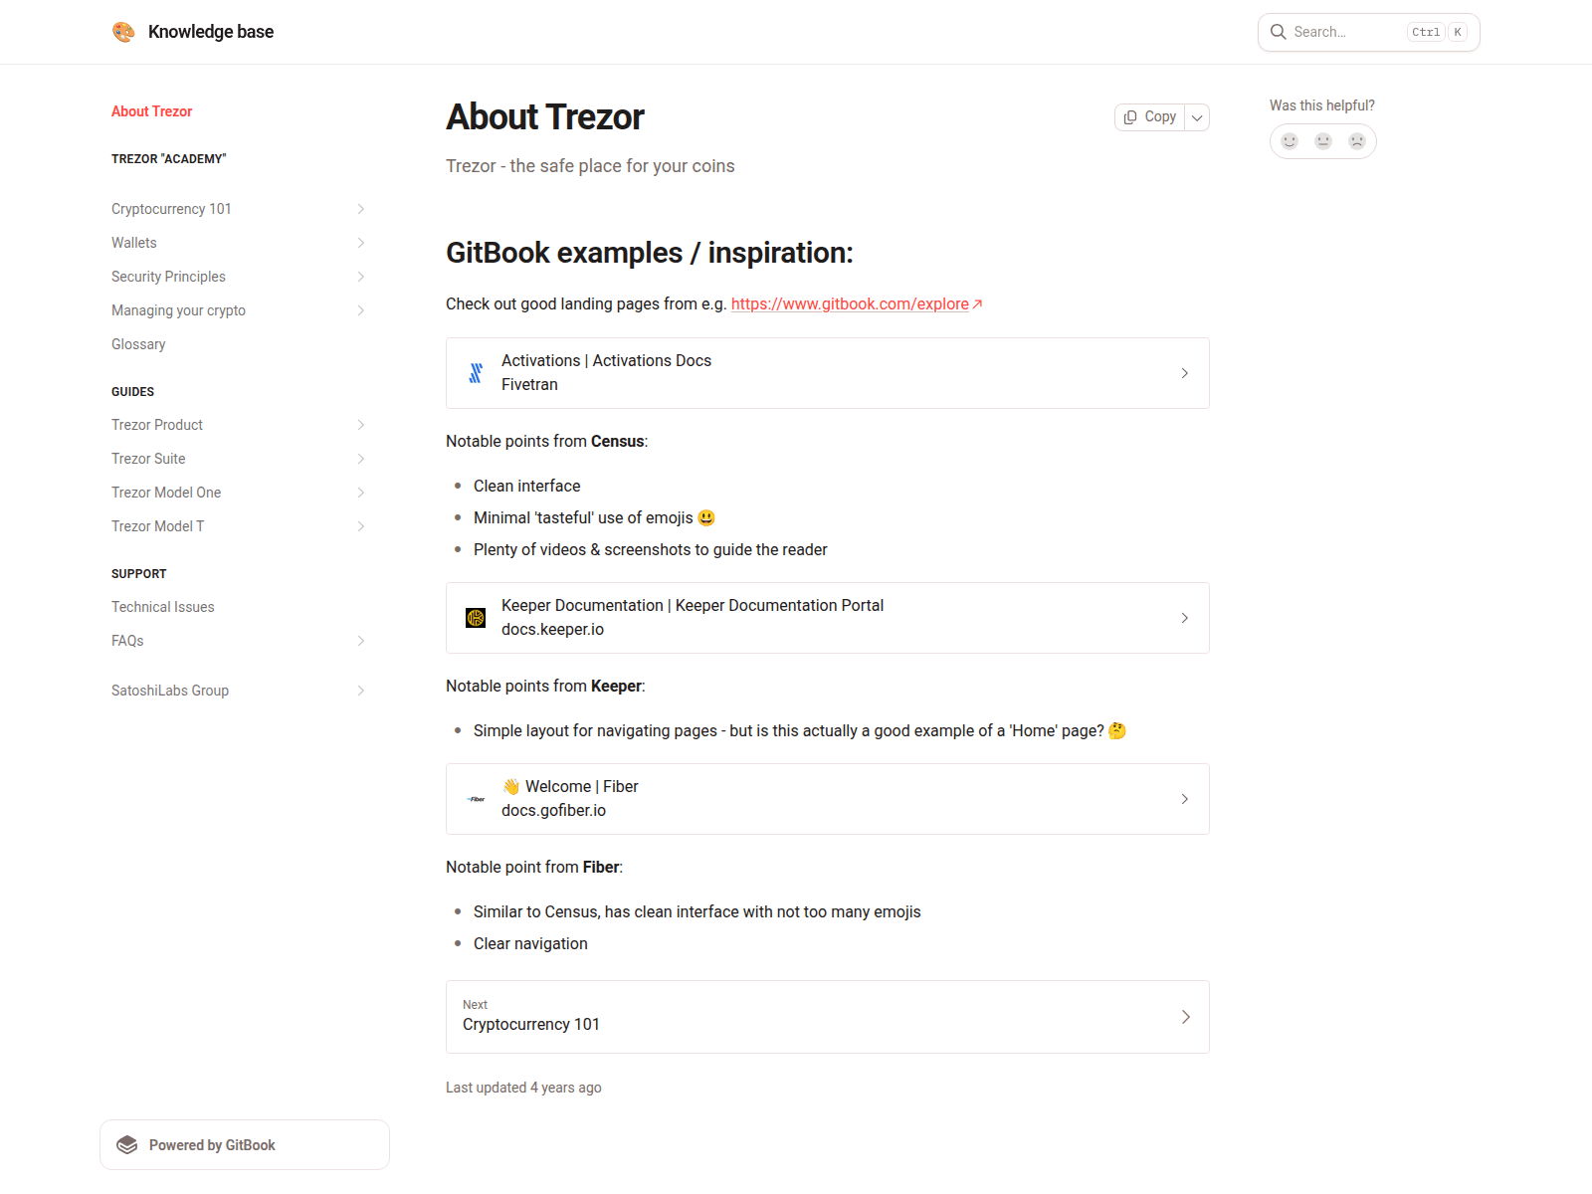The image size is (1592, 1194).
Task: Click the Fivetran logo icon
Action: [476, 373]
